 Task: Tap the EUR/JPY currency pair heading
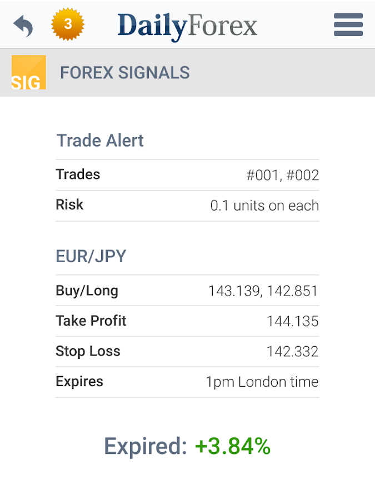(x=91, y=256)
